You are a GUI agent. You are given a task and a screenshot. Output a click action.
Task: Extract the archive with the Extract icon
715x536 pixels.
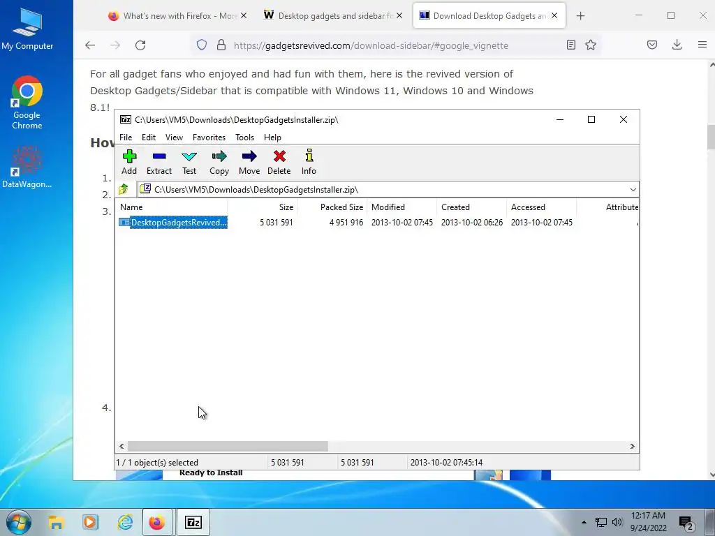pyautogui.click(x=159, y=162)
